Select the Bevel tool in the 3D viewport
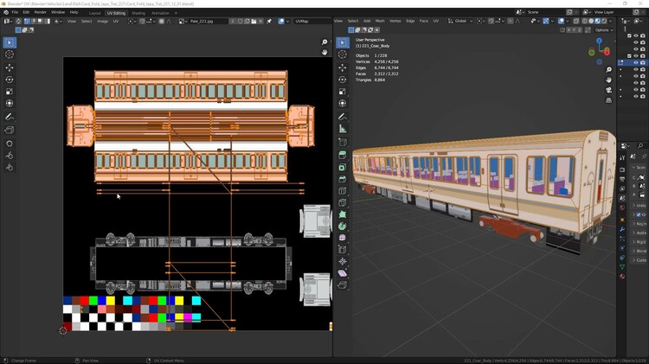This screenshot has width=649, height=364. pos(343,179)
